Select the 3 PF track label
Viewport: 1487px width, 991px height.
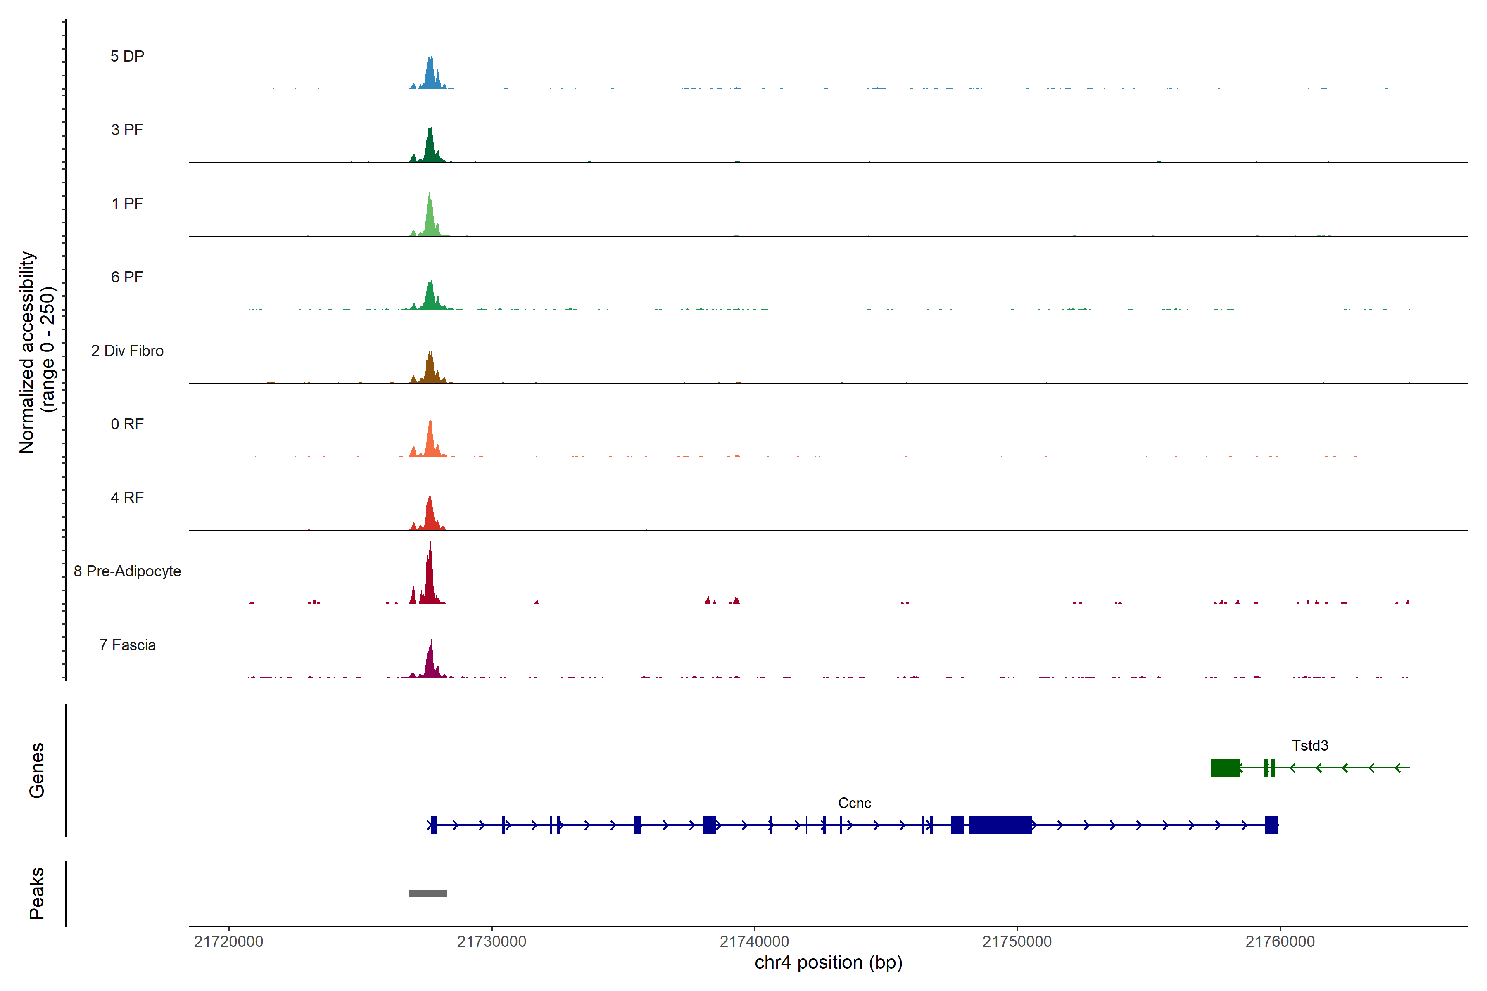[127, 130]
